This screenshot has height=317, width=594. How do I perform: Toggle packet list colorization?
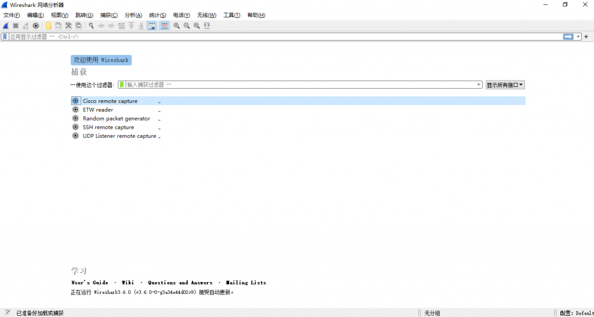164,25
